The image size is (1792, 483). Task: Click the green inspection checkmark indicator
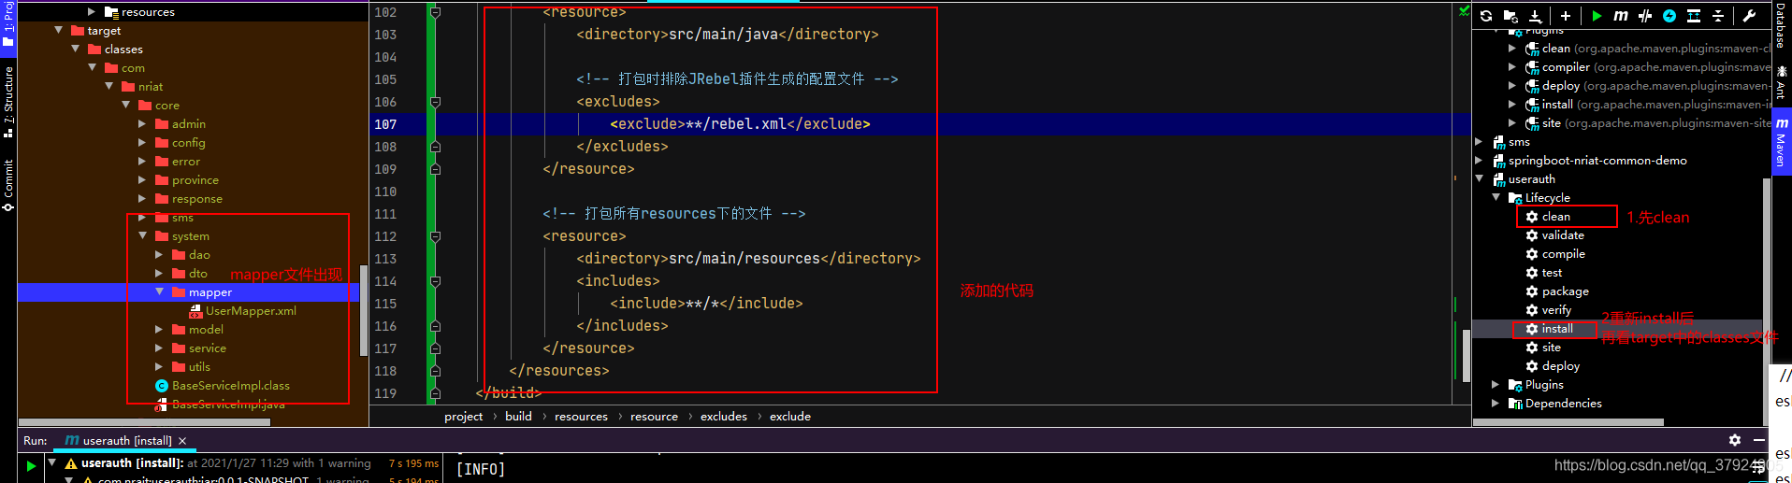coord(1464,11)
